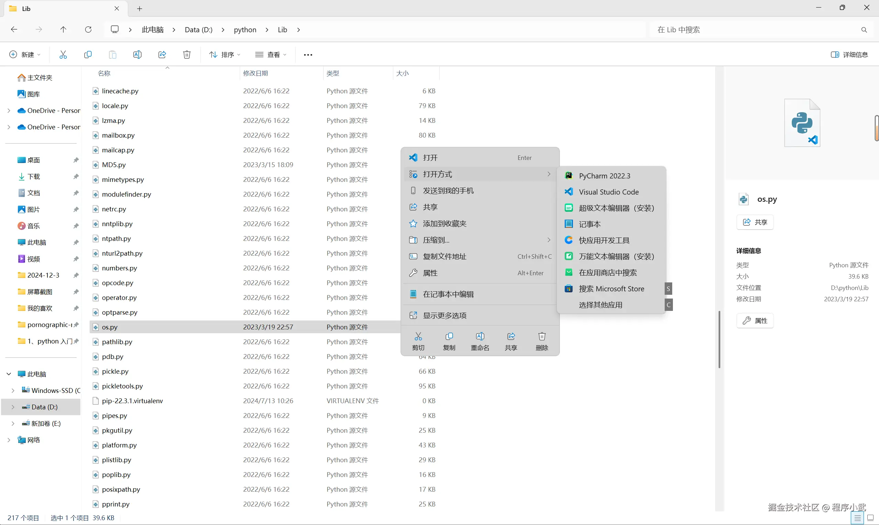The height and width of the screenshot is (525, 879).
Task: Open the see-more ellipsis toolbar menu
Action: (308, 55)
